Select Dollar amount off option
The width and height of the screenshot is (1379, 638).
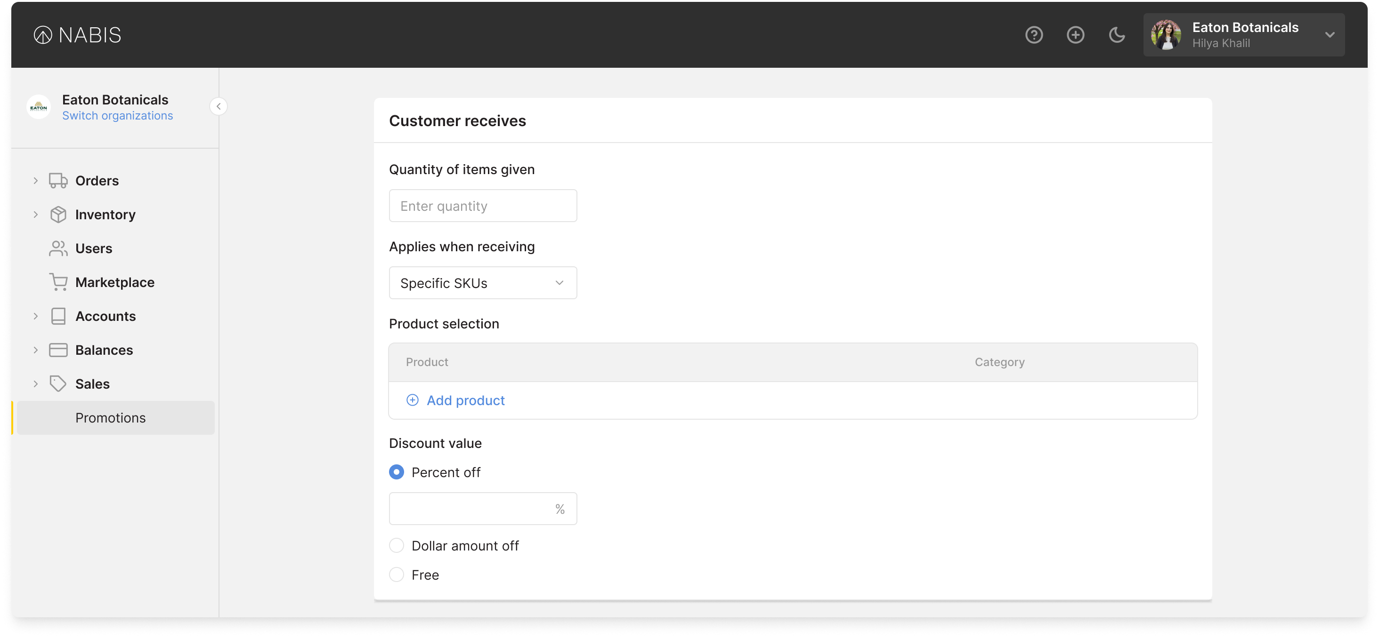(x=396, y=545)
